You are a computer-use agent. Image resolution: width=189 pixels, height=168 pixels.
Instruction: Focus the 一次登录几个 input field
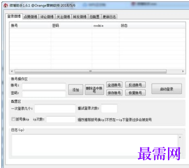click(55, 108)
